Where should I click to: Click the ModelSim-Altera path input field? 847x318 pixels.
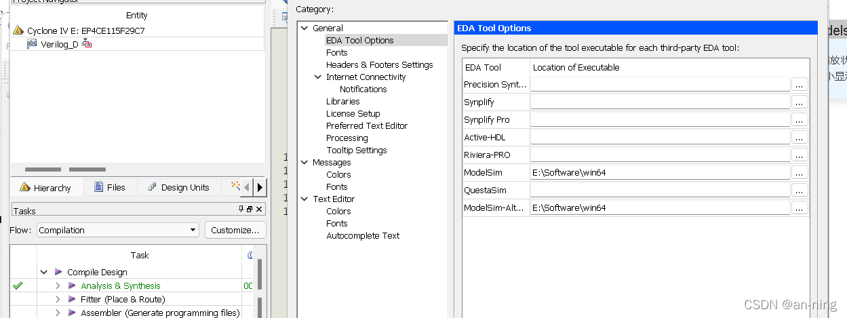[661, 207]
